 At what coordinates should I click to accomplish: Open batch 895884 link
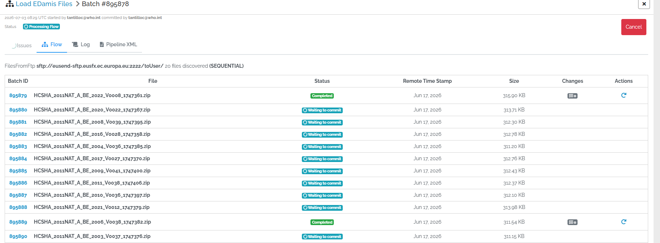coord(18,159)
